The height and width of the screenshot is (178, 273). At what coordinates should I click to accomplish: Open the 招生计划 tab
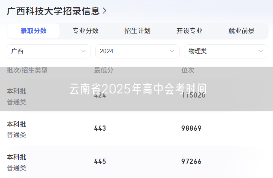tap(138, 31)
